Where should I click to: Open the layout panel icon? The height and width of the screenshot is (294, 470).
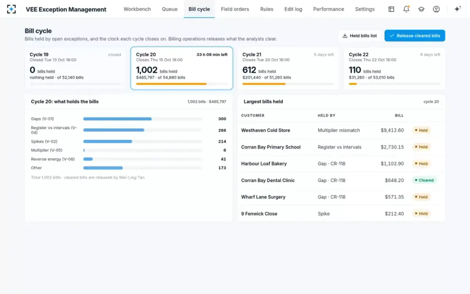click(x=391, y=9)
